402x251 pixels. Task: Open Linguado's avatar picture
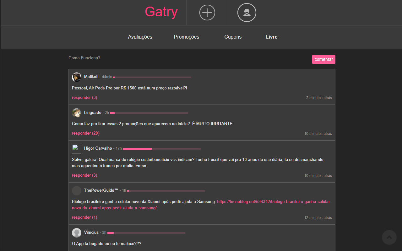coord(77,113)
